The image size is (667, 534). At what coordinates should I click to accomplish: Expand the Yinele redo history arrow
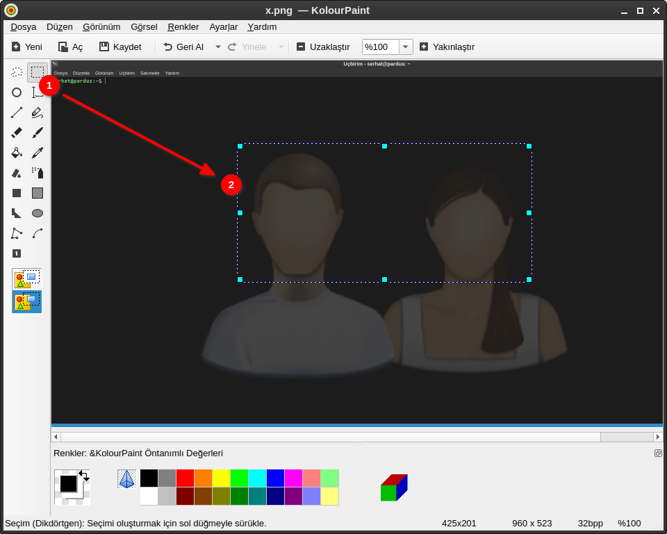pyautogui.click(x=281, y=47)
